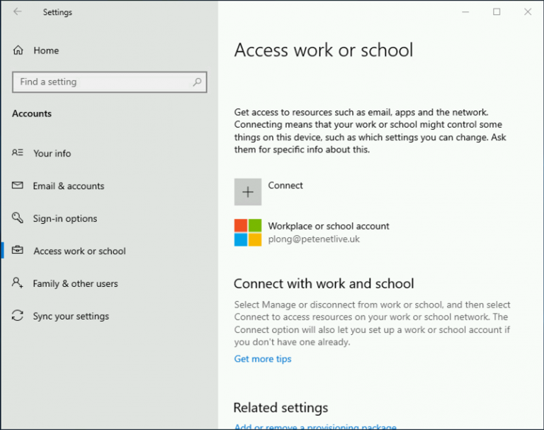Click the Microsoft logo of workplace account
Image resolution: width=544 pixels, height=430 pixels.
pos(248,232)
